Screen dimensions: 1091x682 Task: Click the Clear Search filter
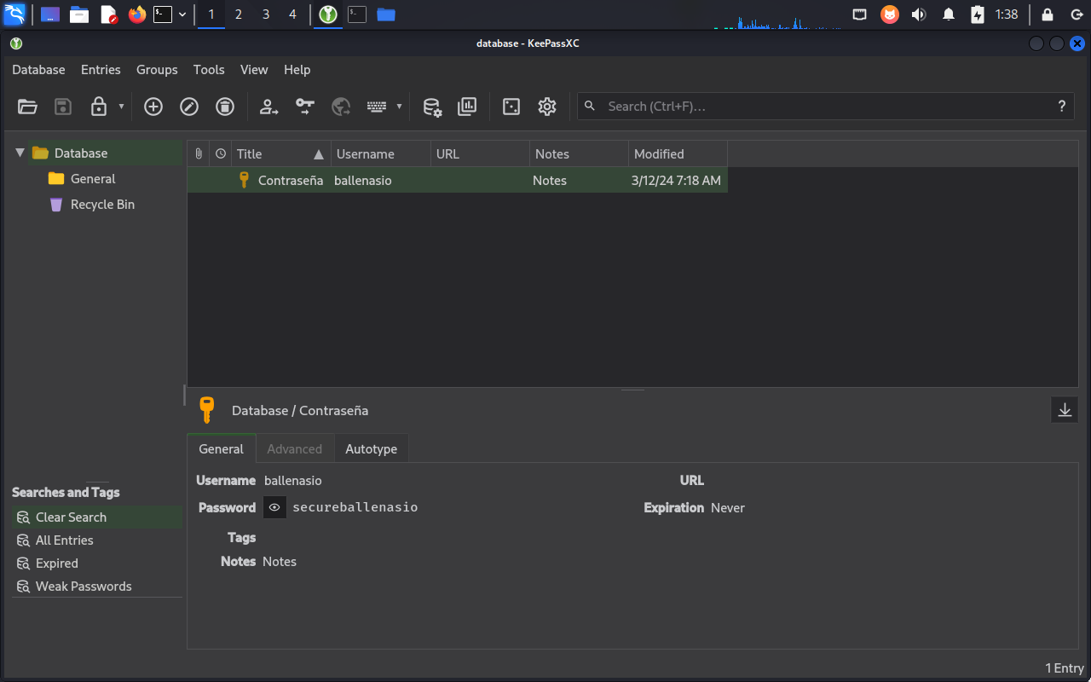click(96, 517)
